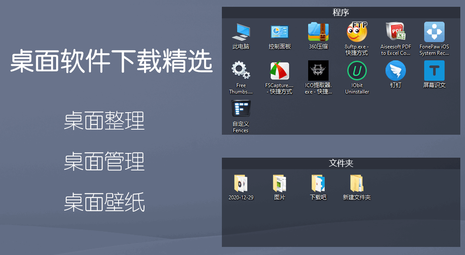465x255 pixels.
Task: Click the 文件夹 fence title bar
Action: click(x=341, y=164)
